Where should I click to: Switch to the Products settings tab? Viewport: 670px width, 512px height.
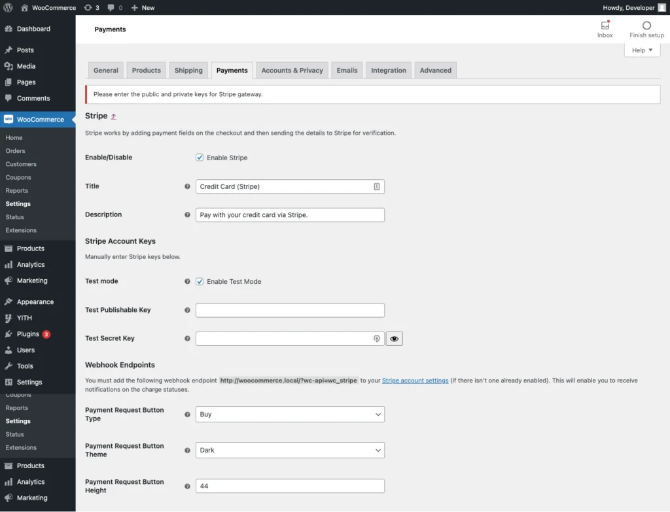(x=146, y=71)
